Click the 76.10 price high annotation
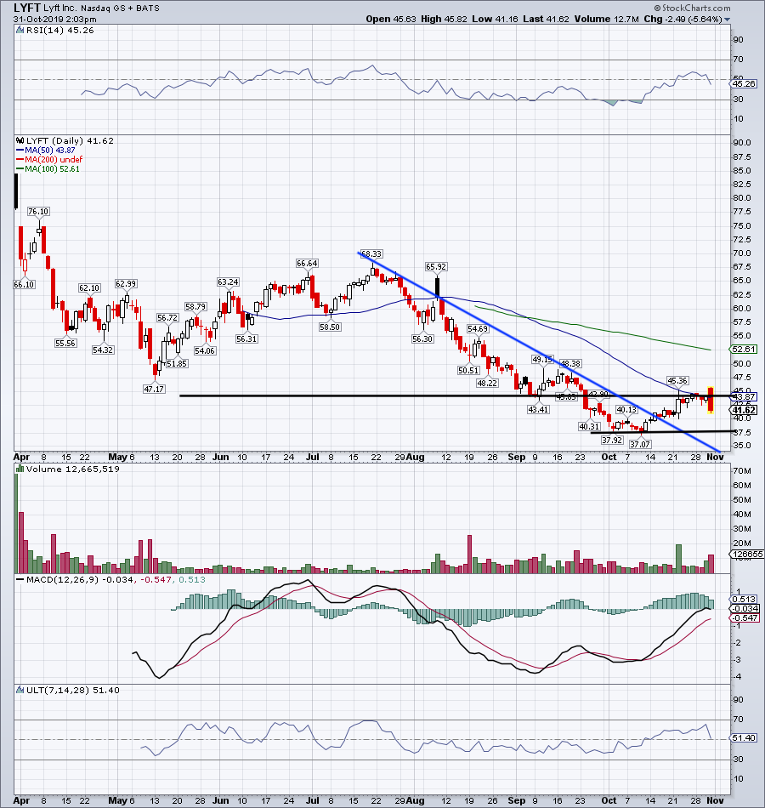 coord(38,211)
